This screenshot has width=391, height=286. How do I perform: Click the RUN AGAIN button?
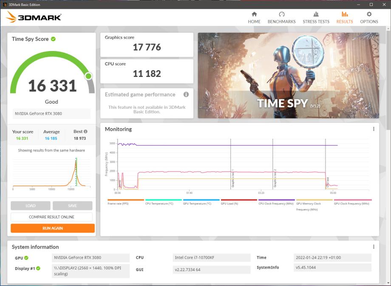pos(53,228)
